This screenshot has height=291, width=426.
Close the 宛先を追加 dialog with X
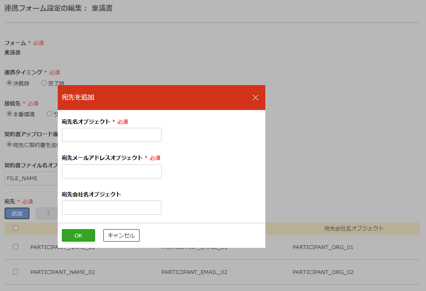[x=255, y=98]
